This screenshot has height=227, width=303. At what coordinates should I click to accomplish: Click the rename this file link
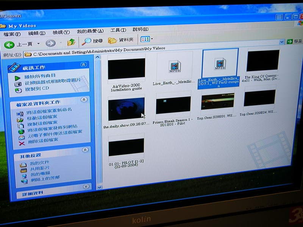tap(49, 111)
